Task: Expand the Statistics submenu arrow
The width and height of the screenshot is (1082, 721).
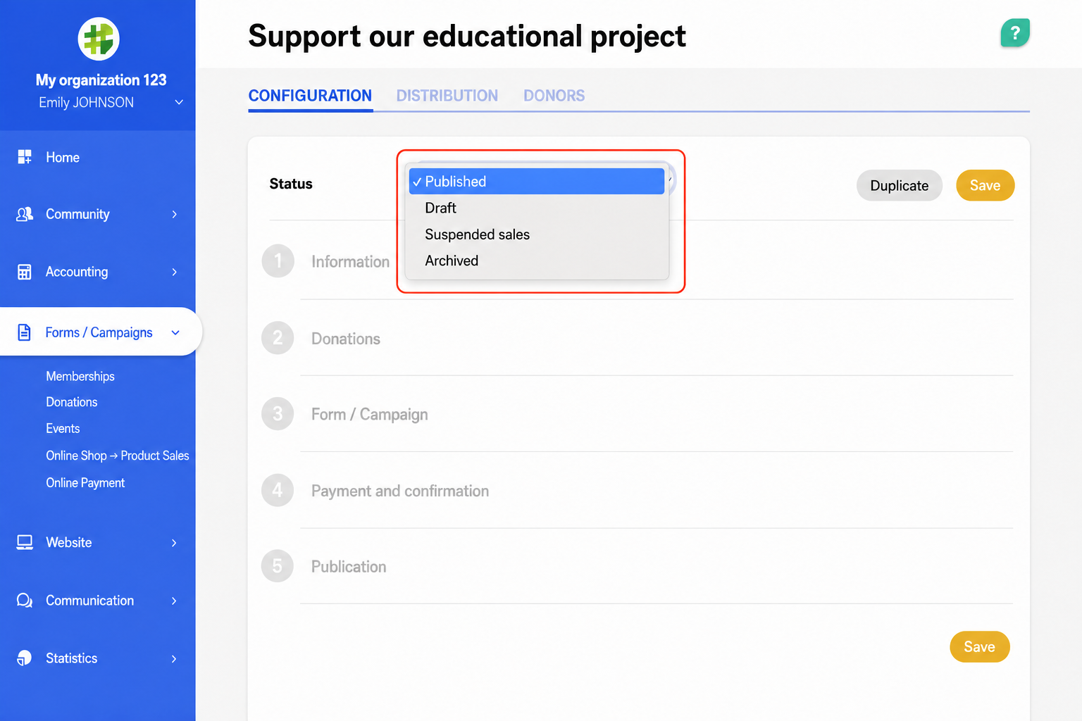Action: 174,658
